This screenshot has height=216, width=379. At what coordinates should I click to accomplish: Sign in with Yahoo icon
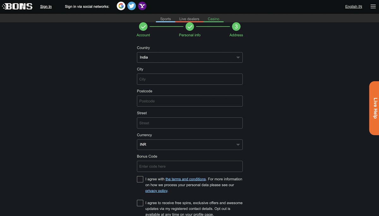coord(142,6)
